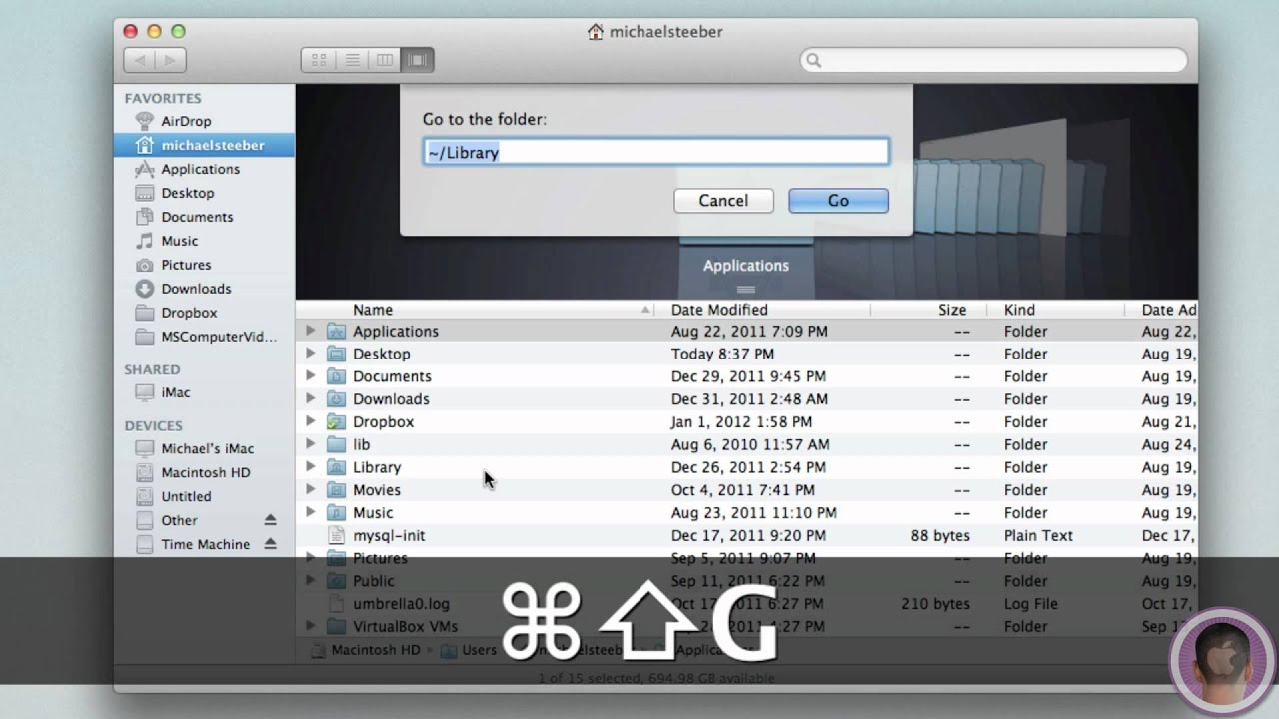
Task: Click the mysql-init document icon
Action: tap(336, 535)
